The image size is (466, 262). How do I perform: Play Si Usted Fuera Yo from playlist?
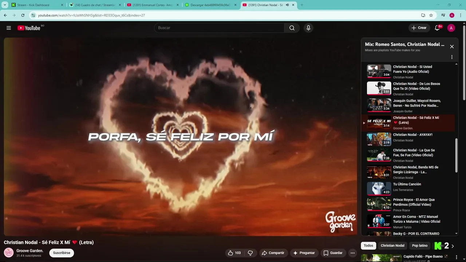408,71
